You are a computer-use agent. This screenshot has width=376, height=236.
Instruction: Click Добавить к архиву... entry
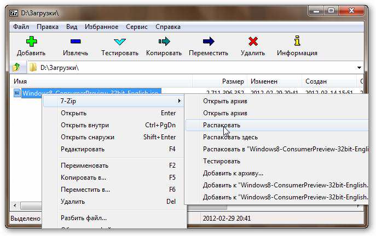[233, 173]
